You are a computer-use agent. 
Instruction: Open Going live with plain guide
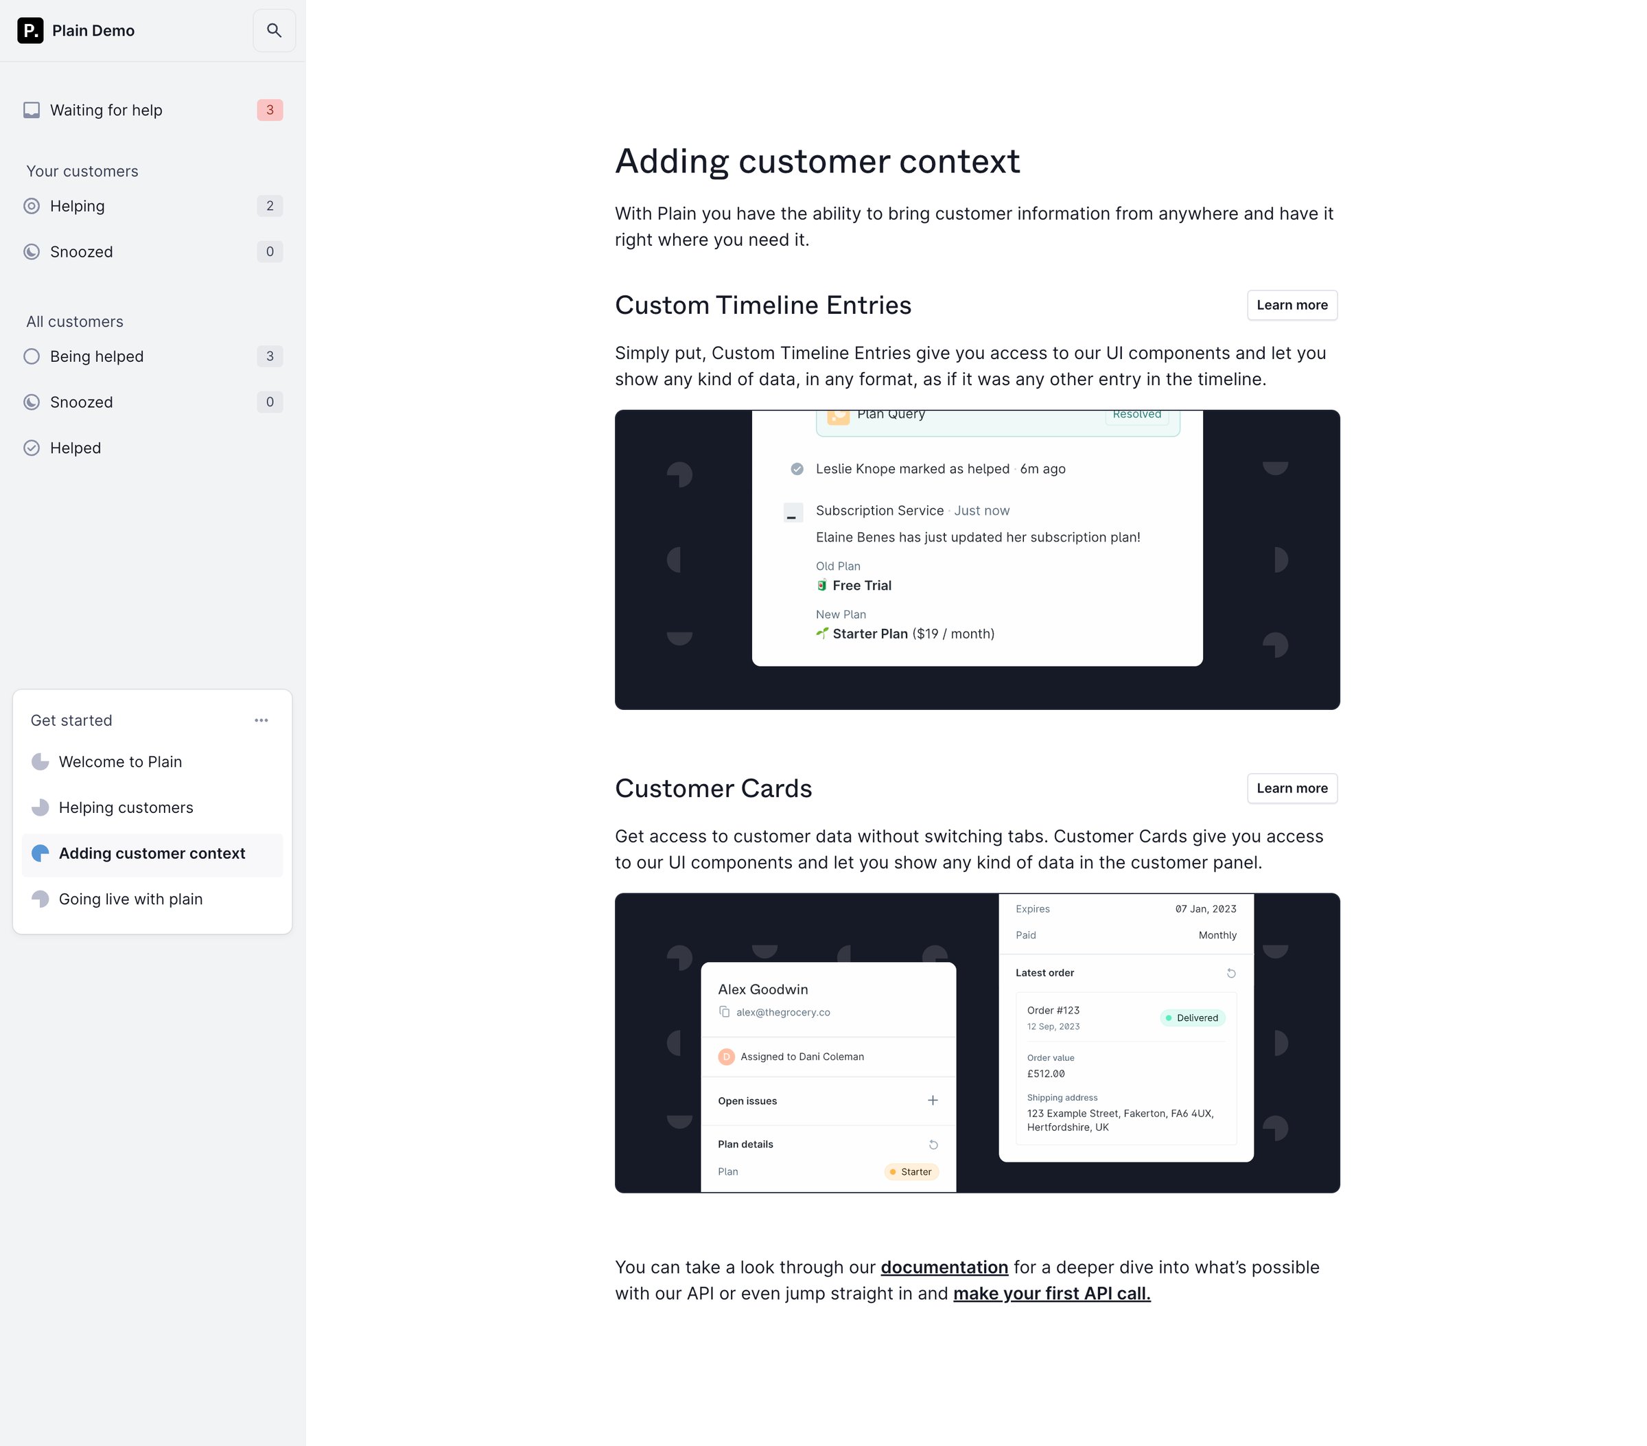pyautogui.click(x=152, y=899)
